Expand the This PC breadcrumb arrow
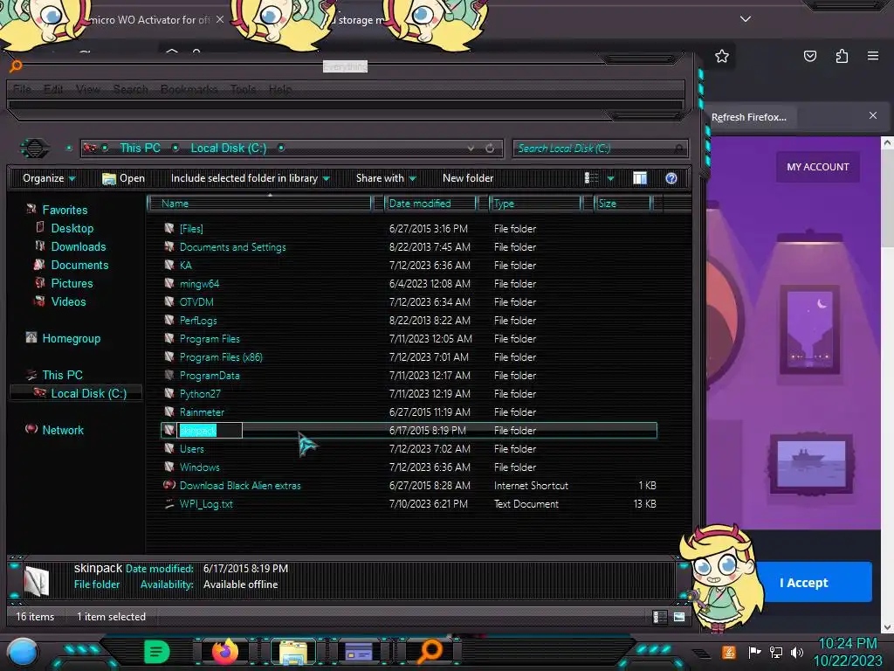Image resolution: width=894 pixels, height=671 pixels. (175, 149)
